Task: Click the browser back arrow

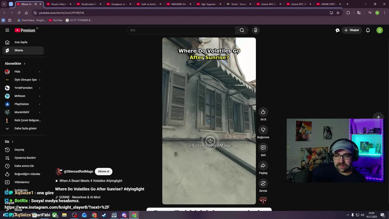Action: (4, 13)
